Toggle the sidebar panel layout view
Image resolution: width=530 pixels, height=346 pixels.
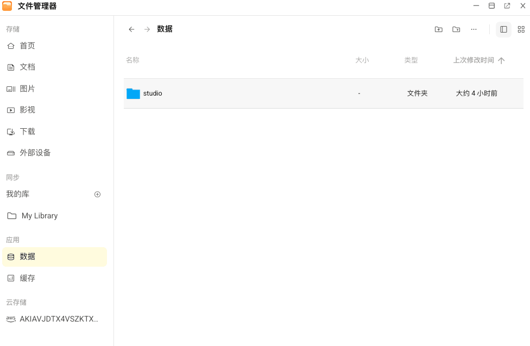pos(503,29)
